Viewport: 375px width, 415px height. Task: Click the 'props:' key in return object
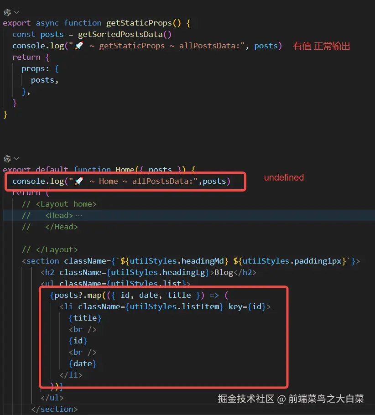click(x=33, y=68)
